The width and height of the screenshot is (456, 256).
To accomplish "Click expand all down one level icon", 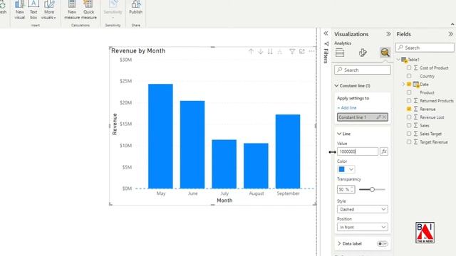I will pyautogui.click(x=280, y=51).
